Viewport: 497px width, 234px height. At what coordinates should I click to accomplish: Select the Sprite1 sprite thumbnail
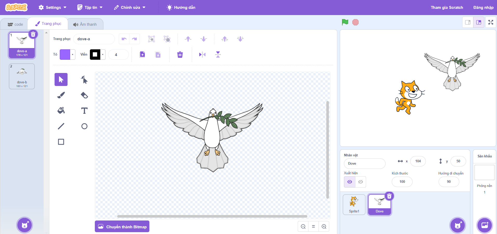tap(354, 205)
